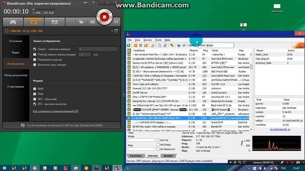Switch to Hosted tab

(168, 156)
